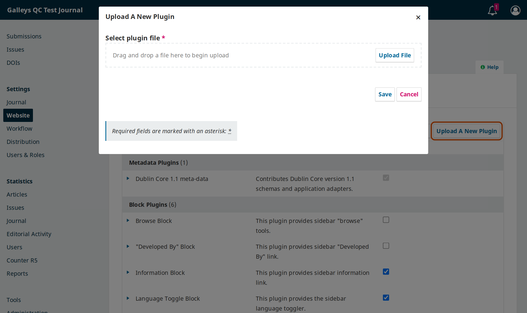Viewport: 527px width, 313px height.
Task: Open Users & Roles settings
Action: tap(26, 155)
